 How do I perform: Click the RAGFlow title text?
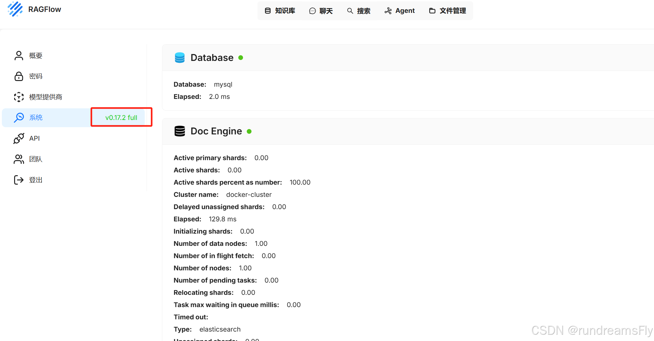(x=45, y=9)
